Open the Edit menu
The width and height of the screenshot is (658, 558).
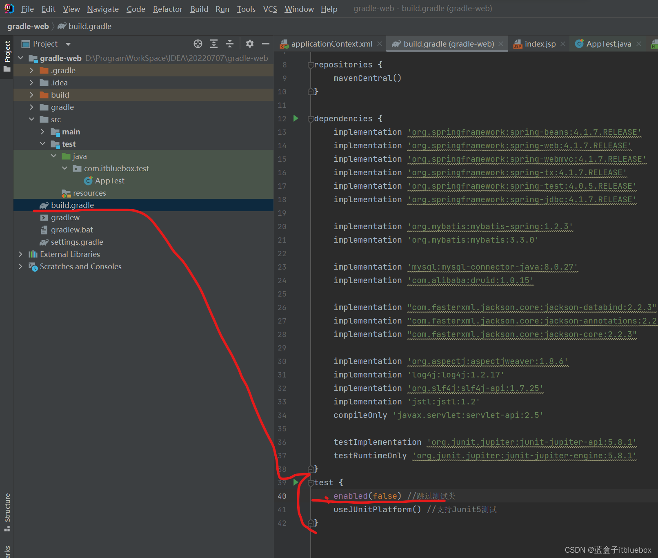(x=48, y=9)
